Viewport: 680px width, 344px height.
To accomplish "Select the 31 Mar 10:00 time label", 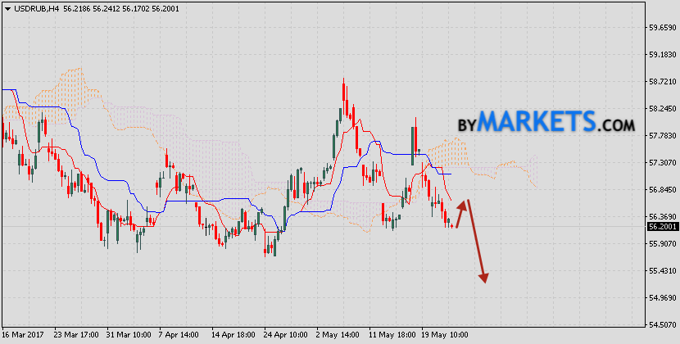I will click(129, 335).
